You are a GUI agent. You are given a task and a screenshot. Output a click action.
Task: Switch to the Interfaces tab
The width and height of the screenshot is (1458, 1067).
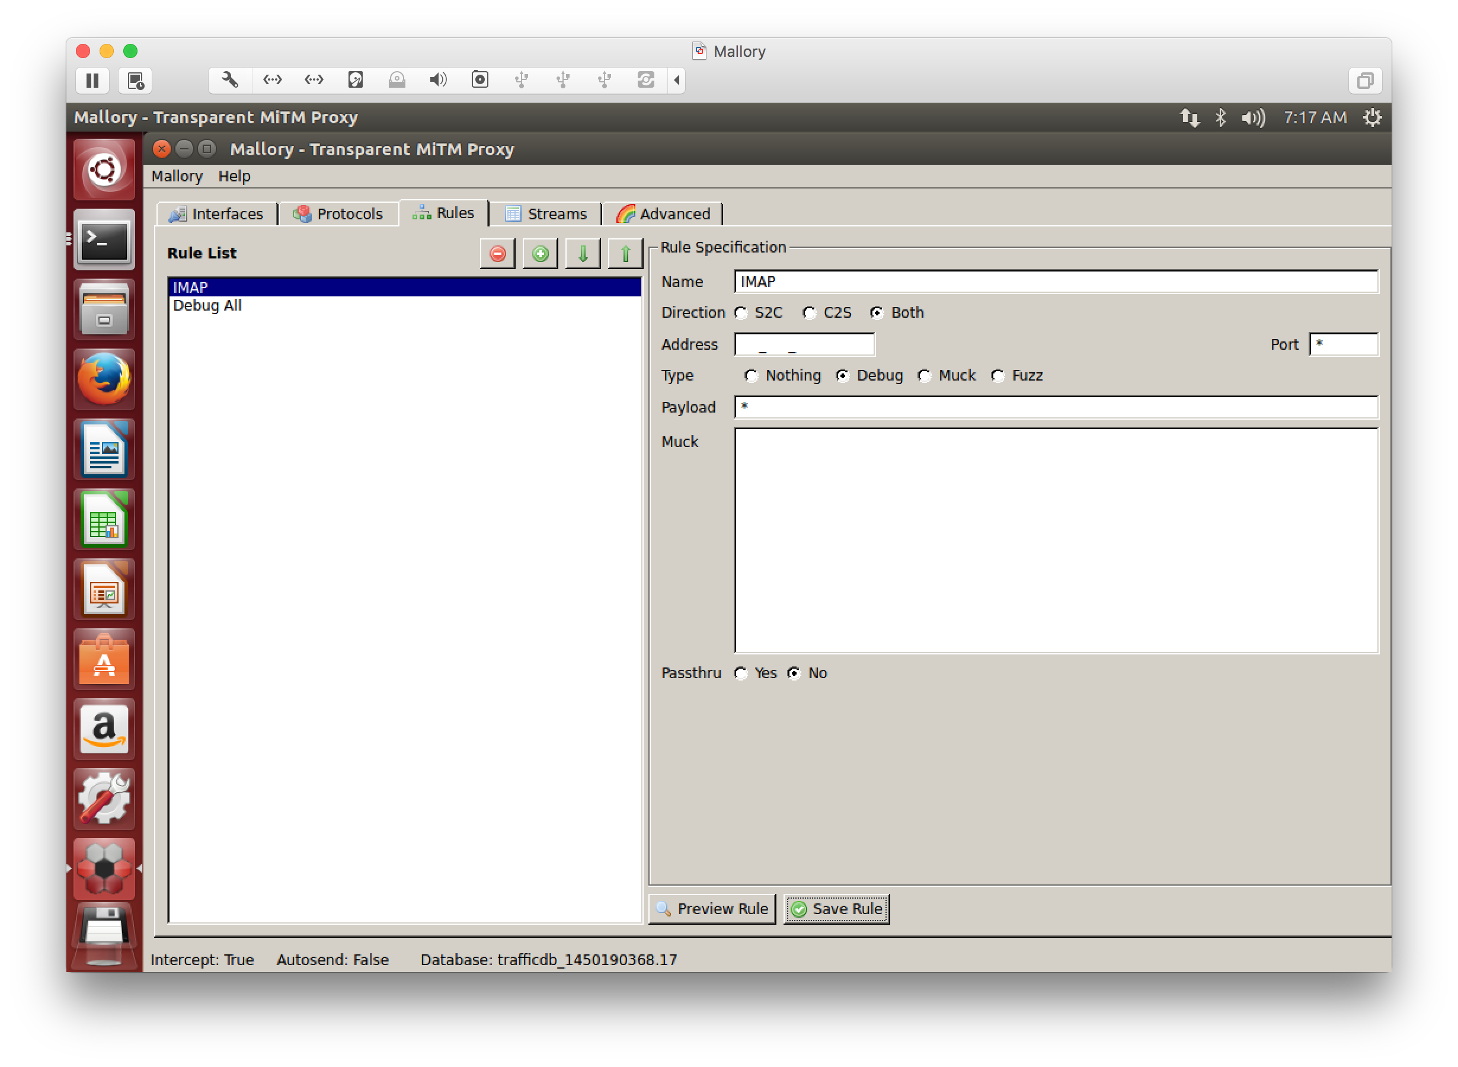click(216, 214)
